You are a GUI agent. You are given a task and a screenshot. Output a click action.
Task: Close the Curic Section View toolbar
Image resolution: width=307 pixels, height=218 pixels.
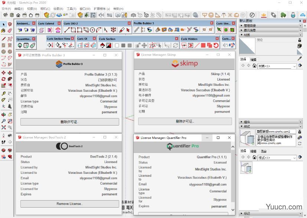pyautogui.click(x=72, y=38)
